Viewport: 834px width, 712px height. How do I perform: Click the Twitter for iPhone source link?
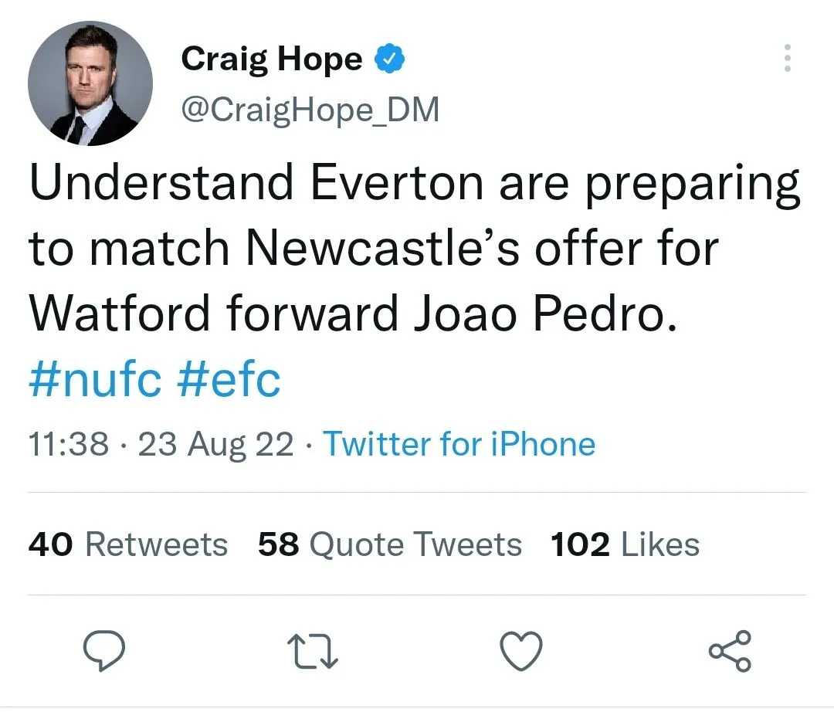(459, 444)
